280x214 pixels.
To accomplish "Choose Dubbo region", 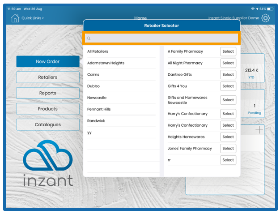I will click(x=121, y=86).
